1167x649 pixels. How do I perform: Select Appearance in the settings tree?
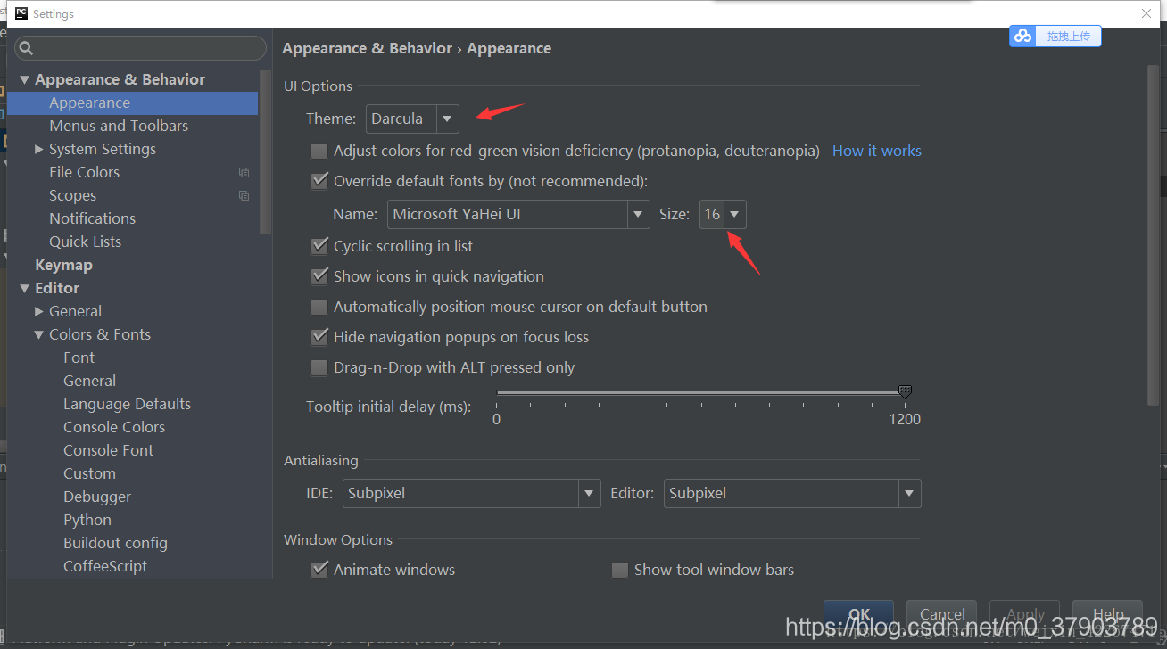click(x=132, y=103)
